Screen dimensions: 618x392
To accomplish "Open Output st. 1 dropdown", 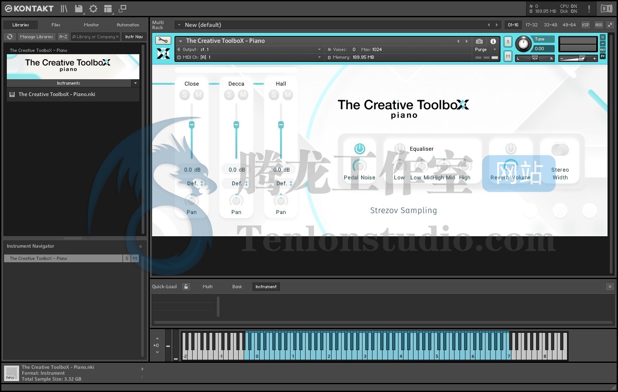I will coord(250,49).
